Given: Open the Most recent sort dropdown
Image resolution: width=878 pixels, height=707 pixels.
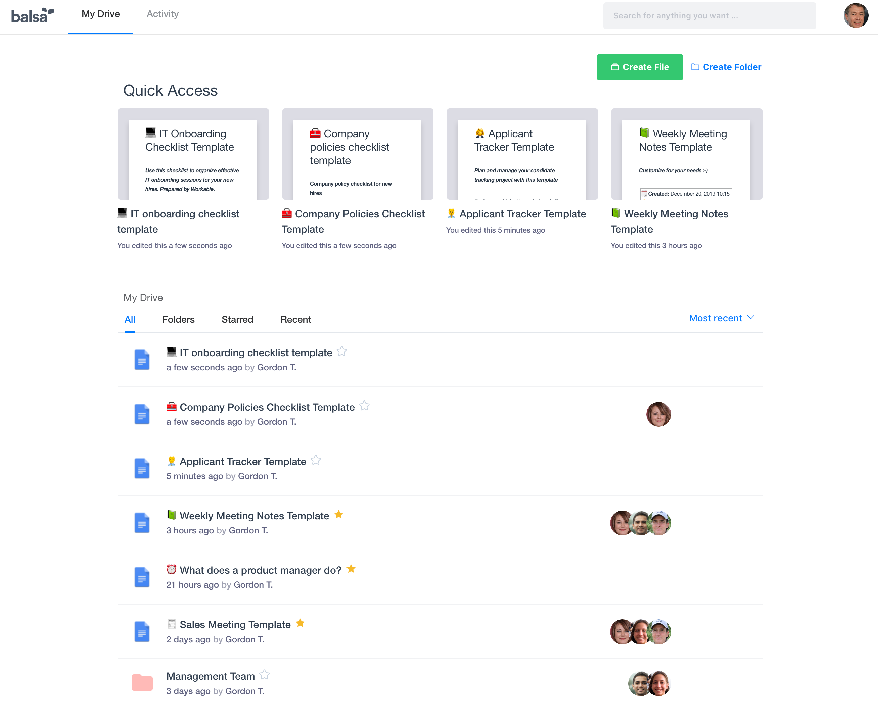Looking at the screenshot, I should coord(721,318).
